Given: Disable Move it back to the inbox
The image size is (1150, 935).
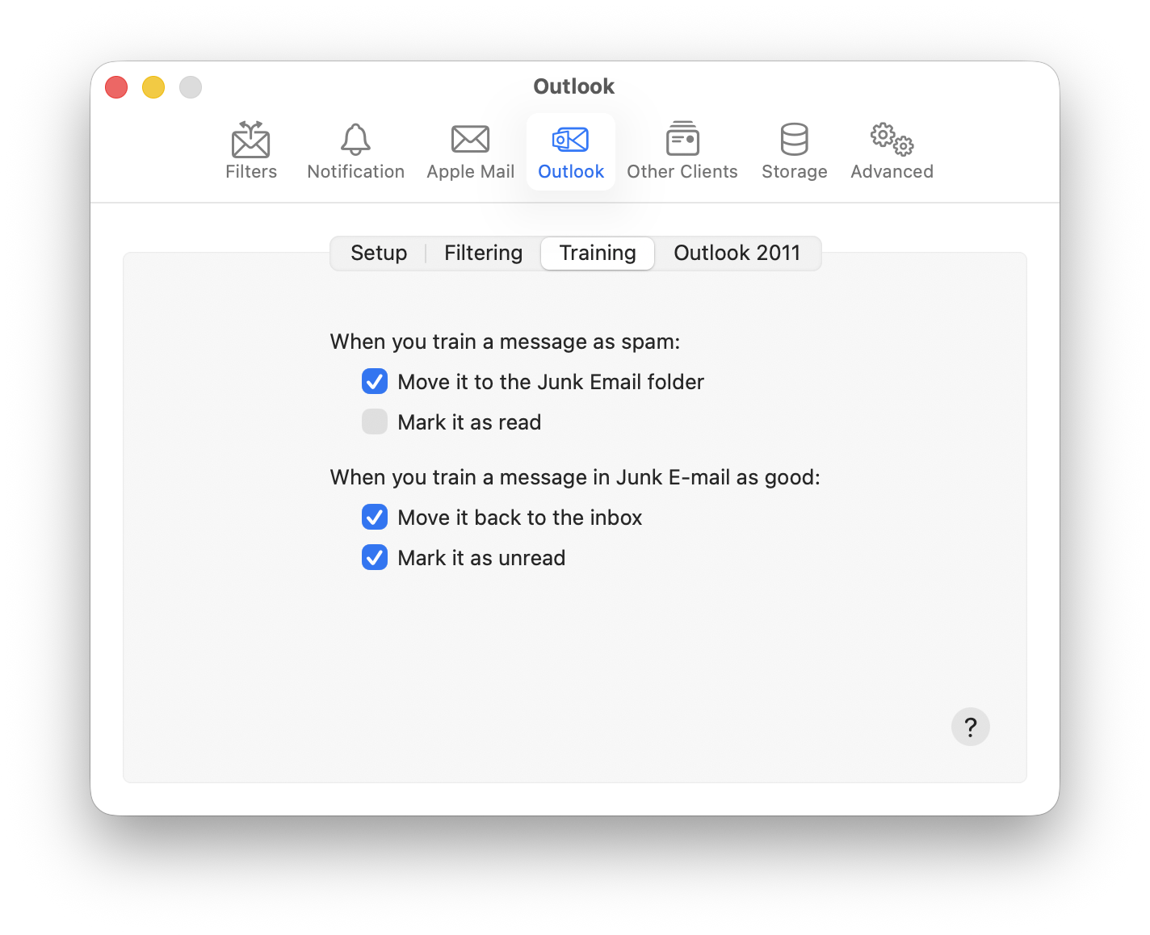Looking at the screenshot, I should point(375,517).
